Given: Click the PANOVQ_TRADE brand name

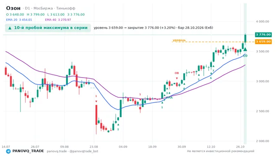Looking at the screenshot, I should [28, 151].
